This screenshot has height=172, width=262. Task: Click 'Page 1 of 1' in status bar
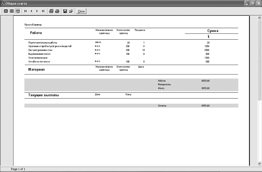pyautogui.click(x=18, y=169)
